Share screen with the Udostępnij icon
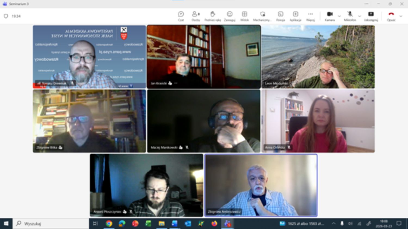 [x=371, y=16]
